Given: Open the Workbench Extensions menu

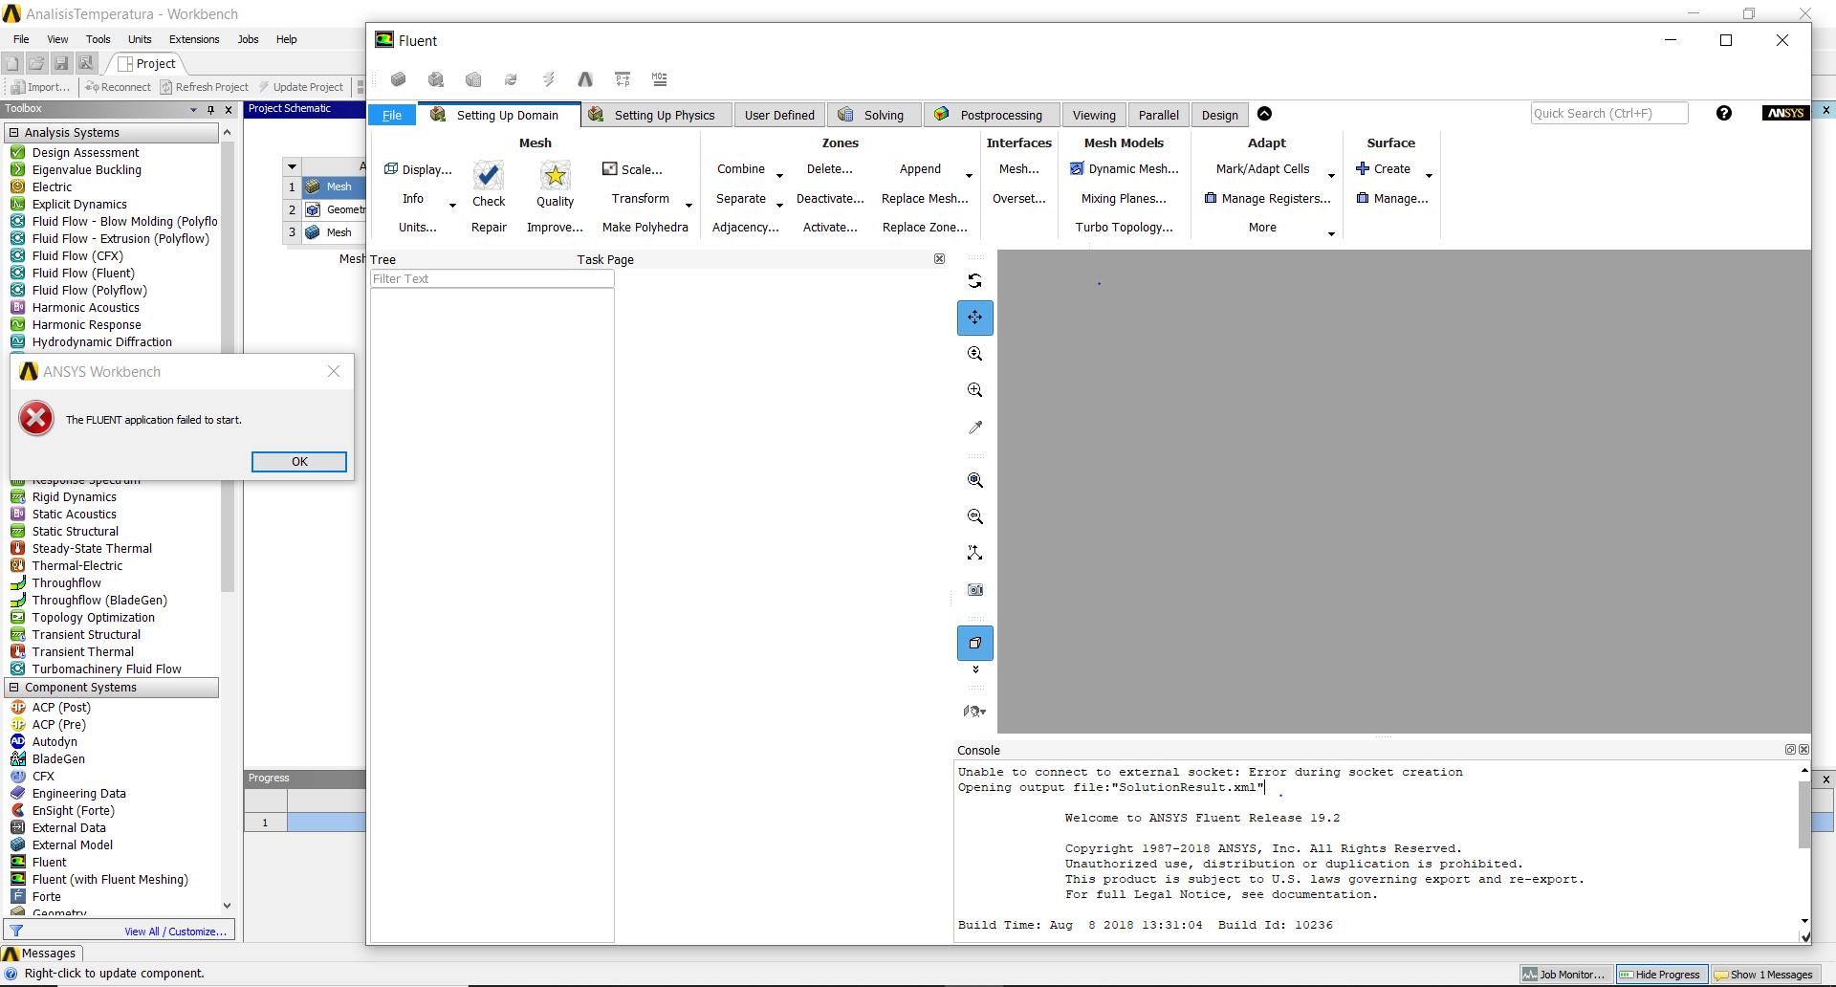Looking at the screenshot, I should point(194,39).
